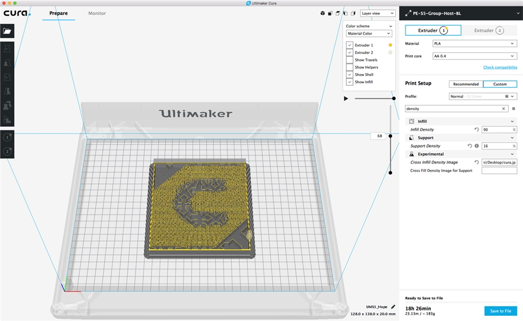Uncheck the Show Infill checkbox
This screenshot has width=523, height=321.
coord(350,82)
